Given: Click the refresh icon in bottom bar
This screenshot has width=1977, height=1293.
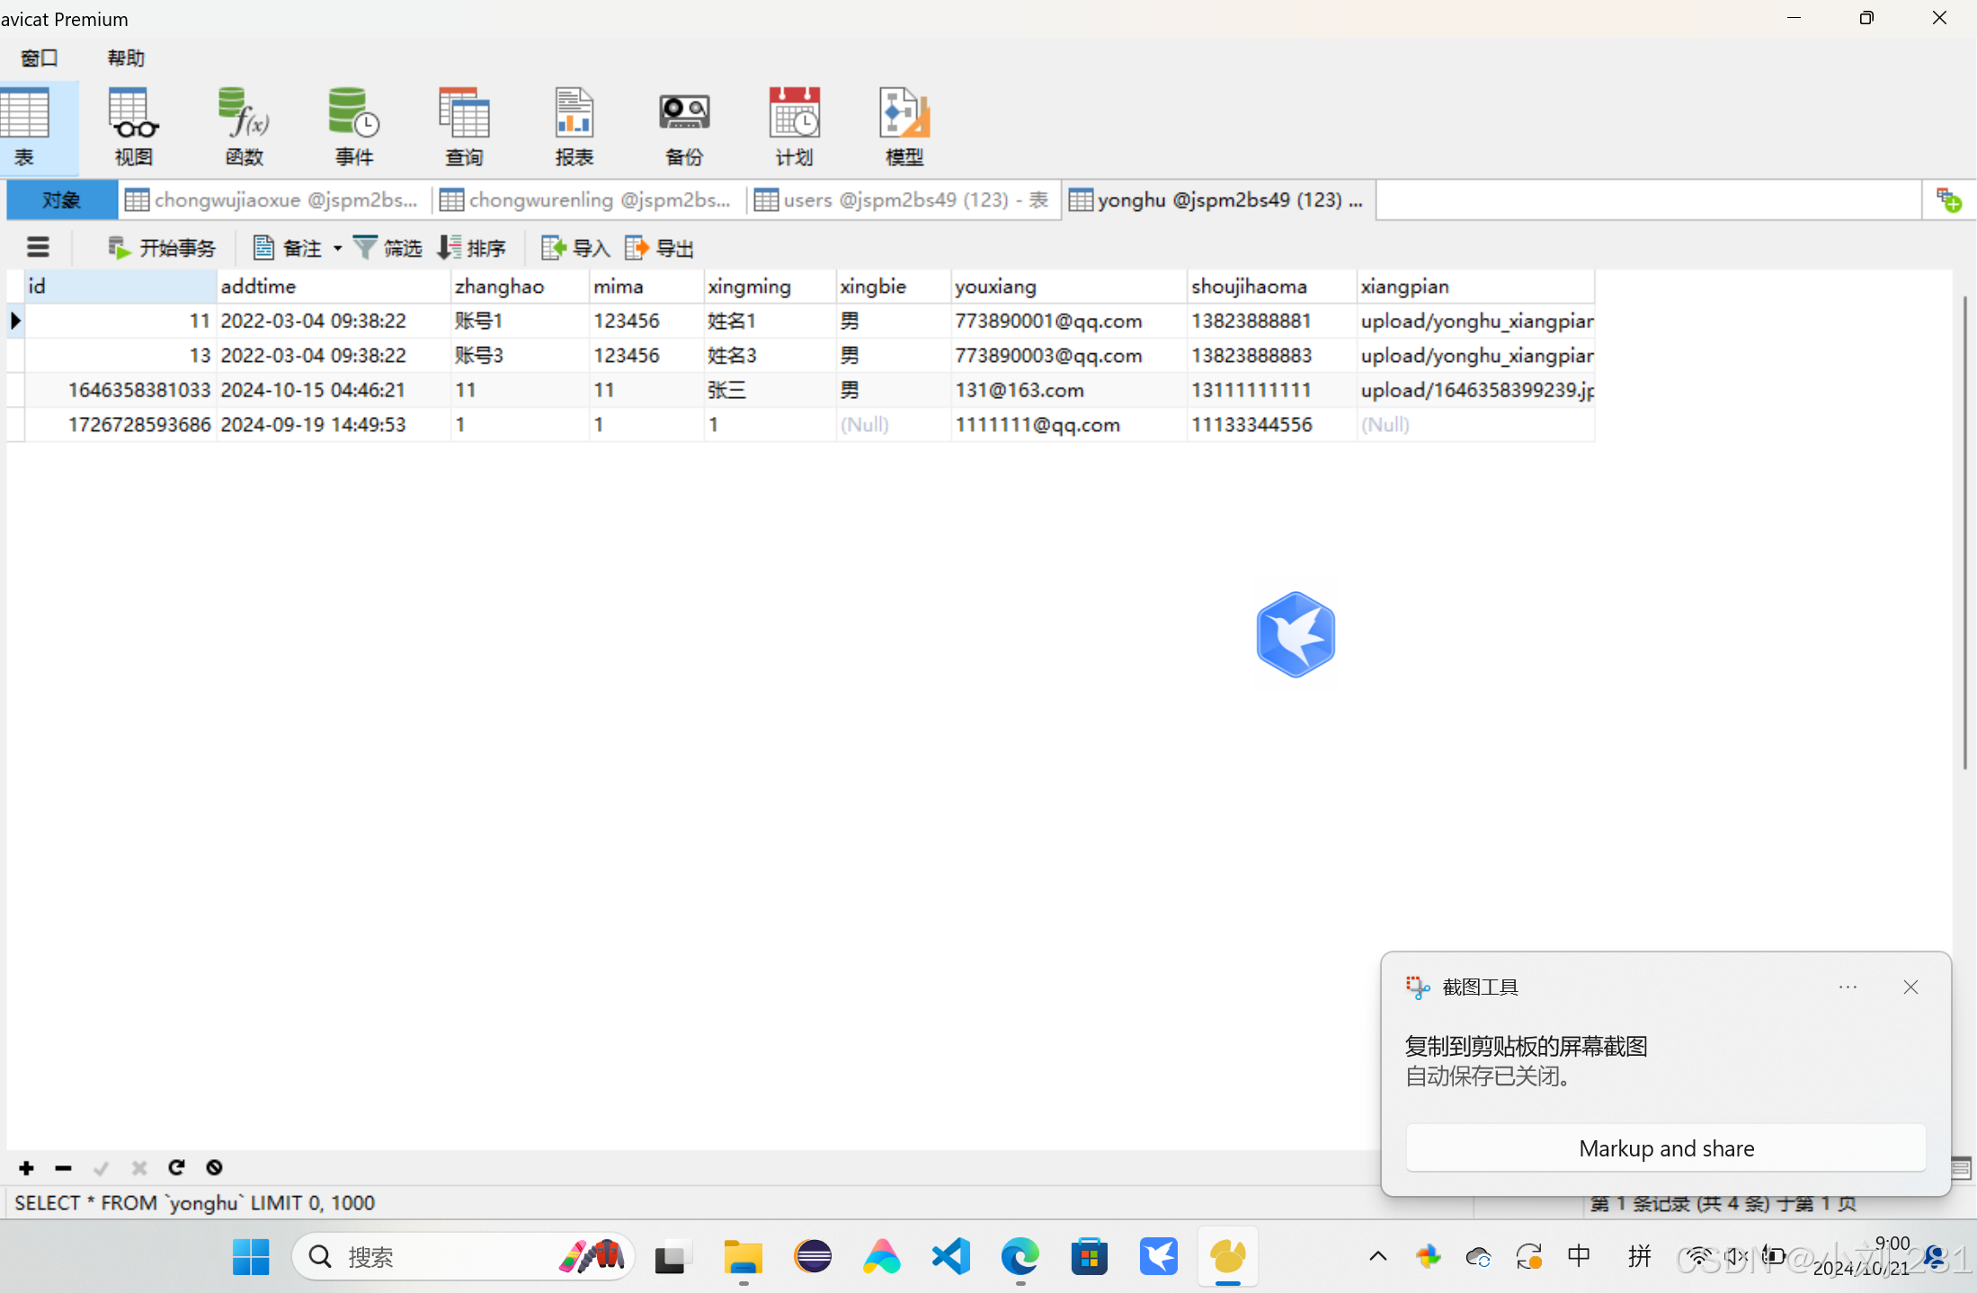Looking at the screenshot, I should click(176, 1167).
